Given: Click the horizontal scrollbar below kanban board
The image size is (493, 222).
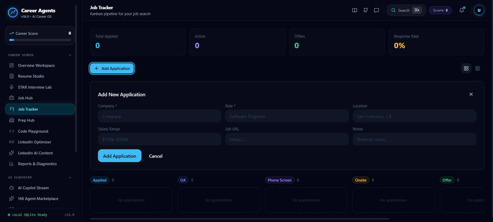Looking at the screenshot, I should click(x=239, y=219).
